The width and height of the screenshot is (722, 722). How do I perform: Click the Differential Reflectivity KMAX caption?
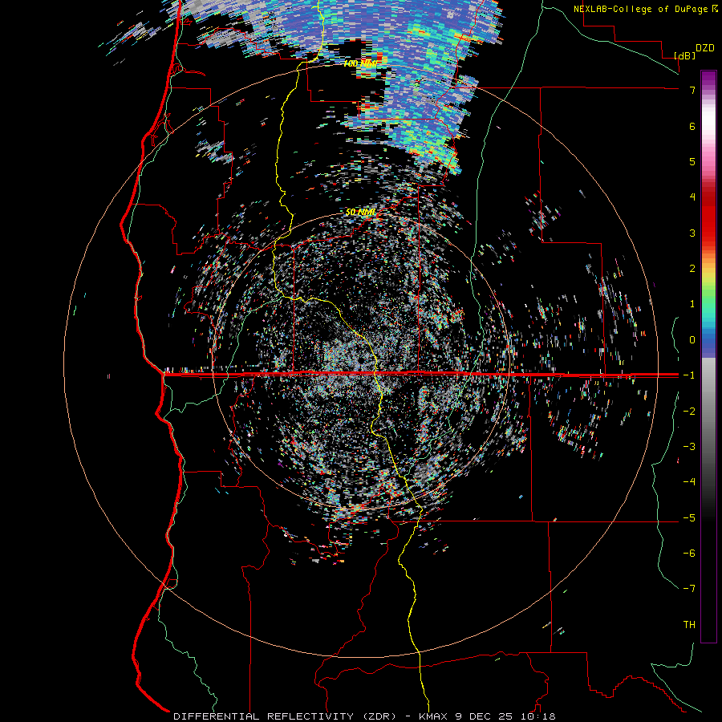[x=364, y=716]
